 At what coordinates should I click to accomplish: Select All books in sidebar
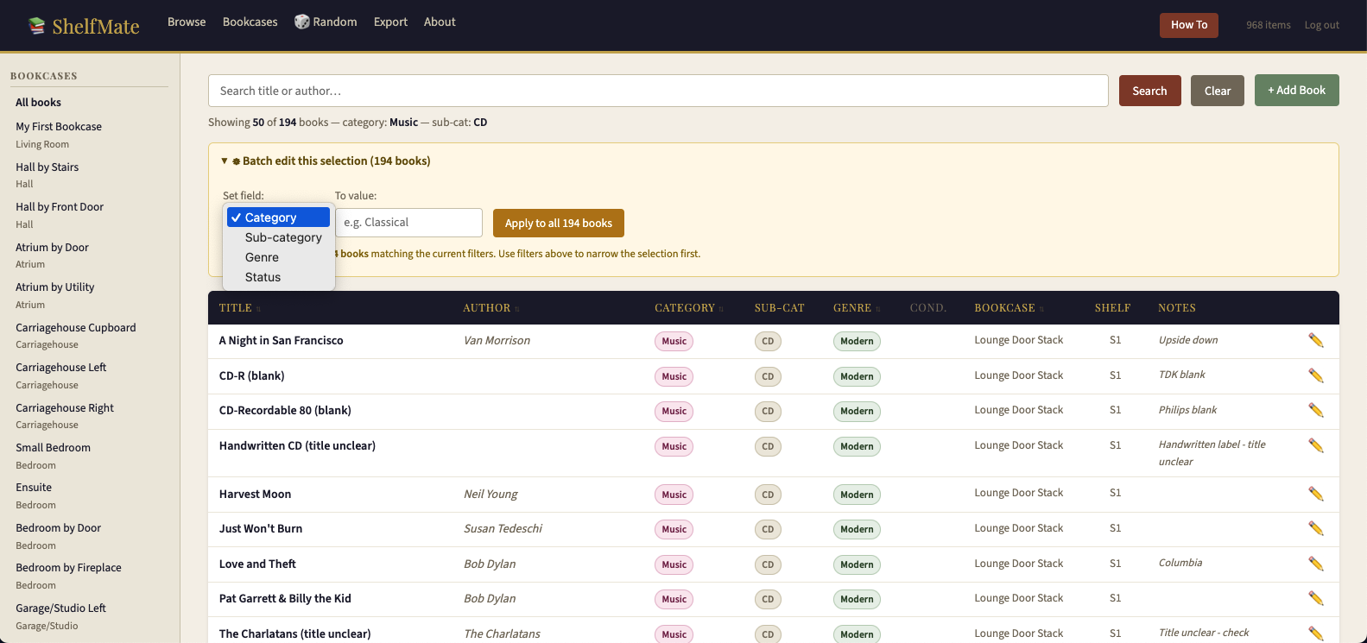pos(38,102)
